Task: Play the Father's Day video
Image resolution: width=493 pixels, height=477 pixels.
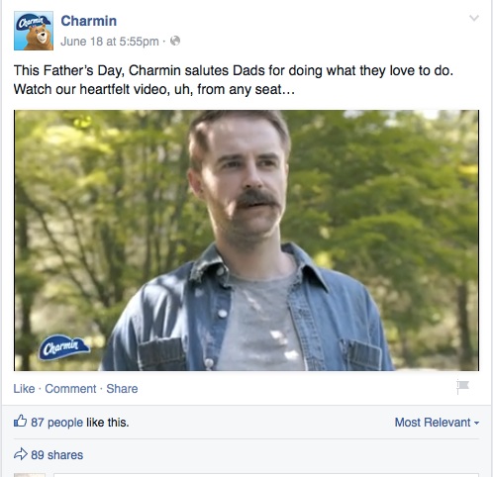Action: click(246, 240)
